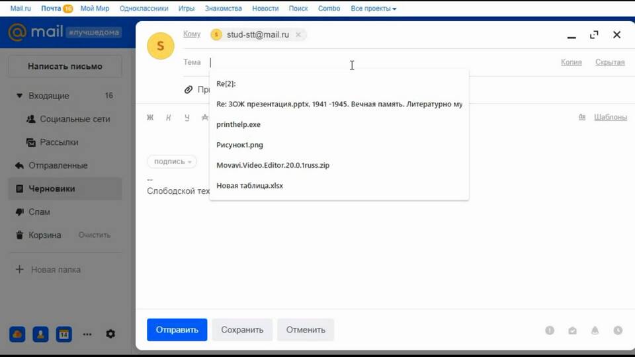Viewport: 635px width, 357px height.
Task: Click the Копия link to add CC
Action: point(571,62)
